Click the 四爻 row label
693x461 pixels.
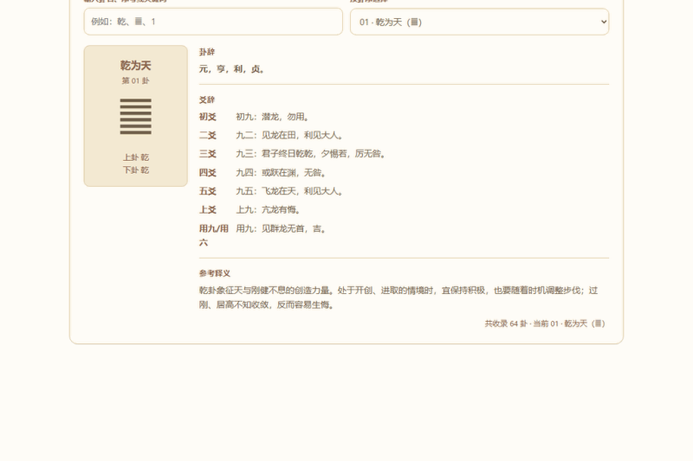click(208, 173)
